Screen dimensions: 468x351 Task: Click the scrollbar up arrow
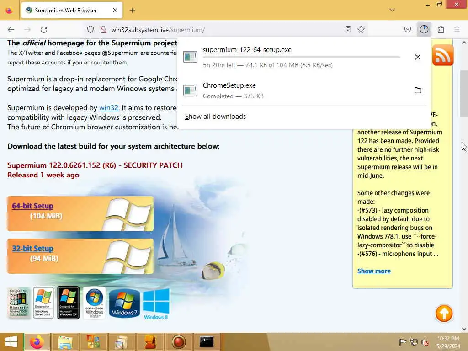click(x=464, y=43)
